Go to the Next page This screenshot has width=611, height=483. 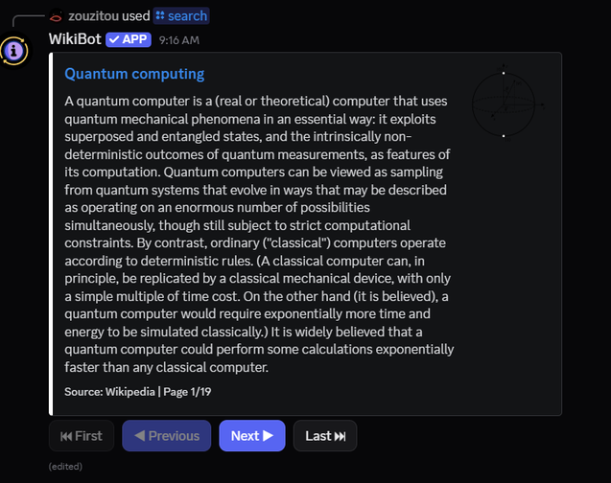click(251, 436)
